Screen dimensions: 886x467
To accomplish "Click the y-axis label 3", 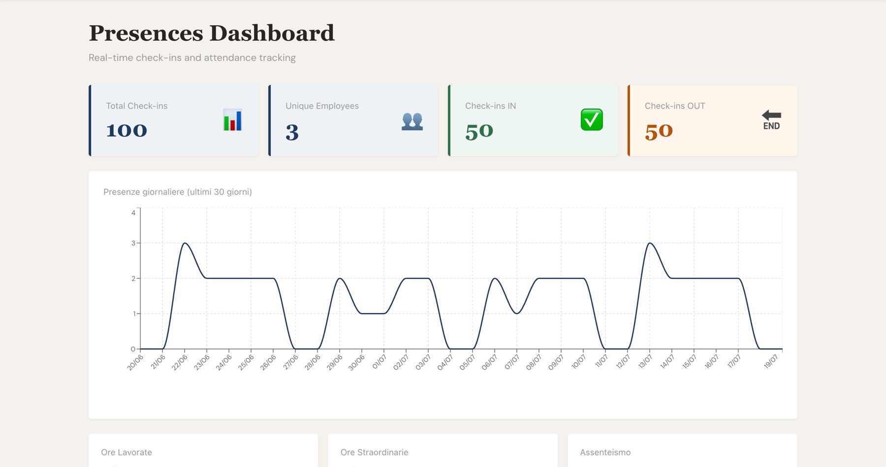I will [133, 243].
